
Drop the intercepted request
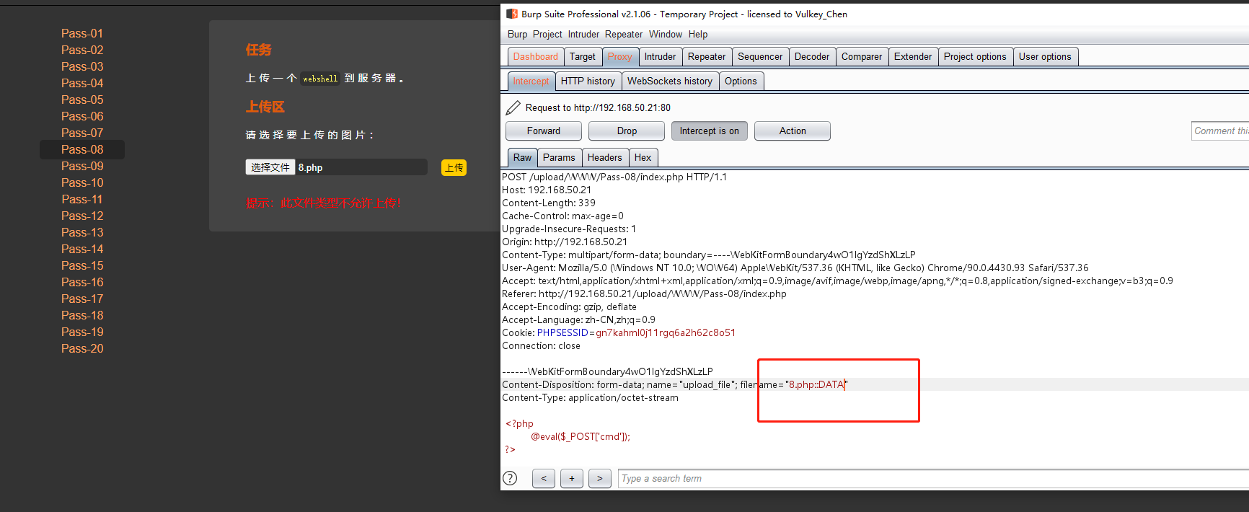coord(627,131)
